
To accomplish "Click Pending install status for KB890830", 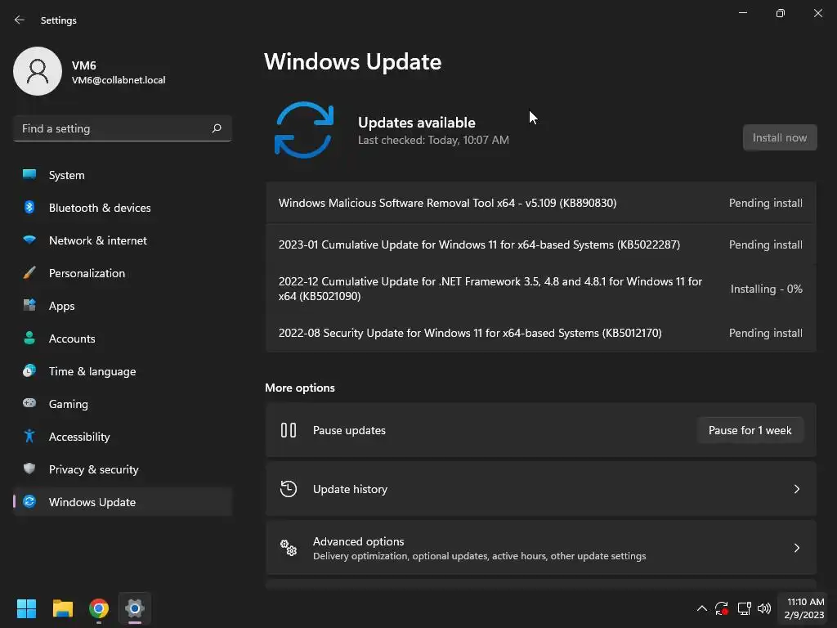I will pos(765,203).
